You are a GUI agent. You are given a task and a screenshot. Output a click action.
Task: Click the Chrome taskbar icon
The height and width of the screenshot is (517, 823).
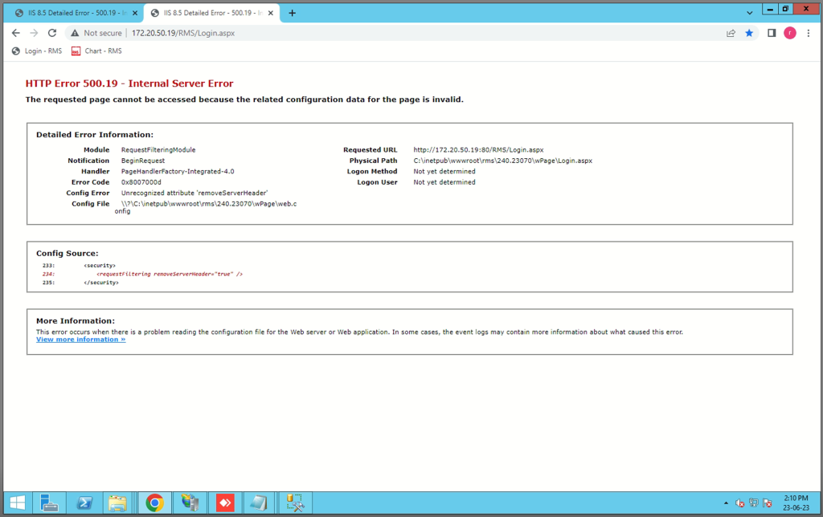tap(154, 503)
